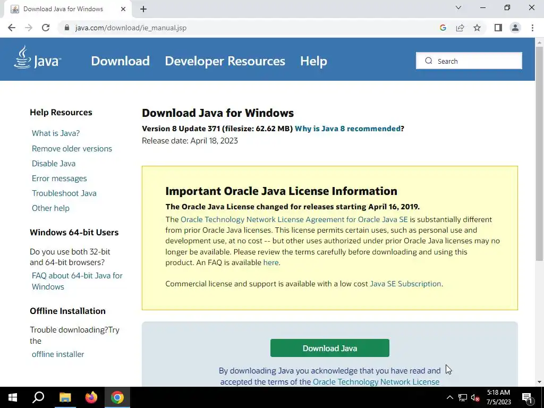This screenshot has width=544, height=408.
Task: Open 'Troubleshoot Java' link
Action: [x=64, y=193]
